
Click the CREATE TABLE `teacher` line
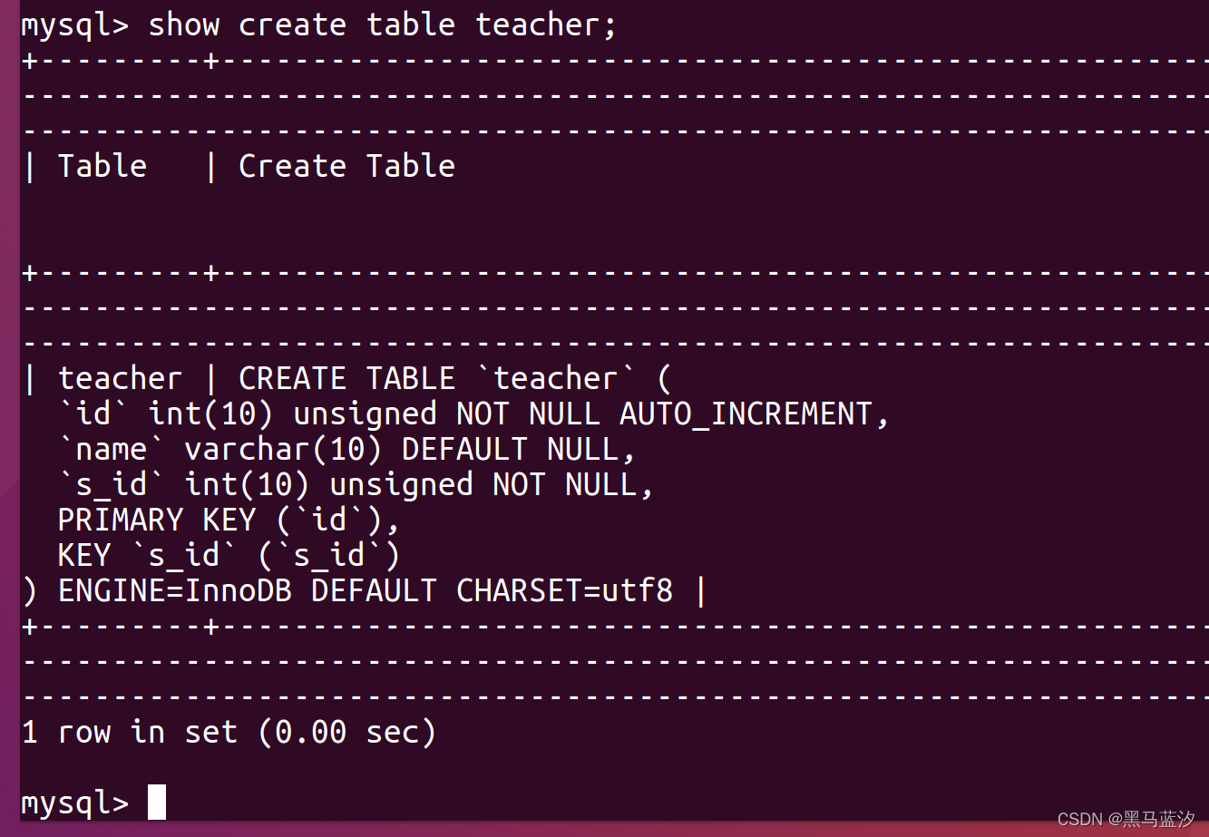454,378
